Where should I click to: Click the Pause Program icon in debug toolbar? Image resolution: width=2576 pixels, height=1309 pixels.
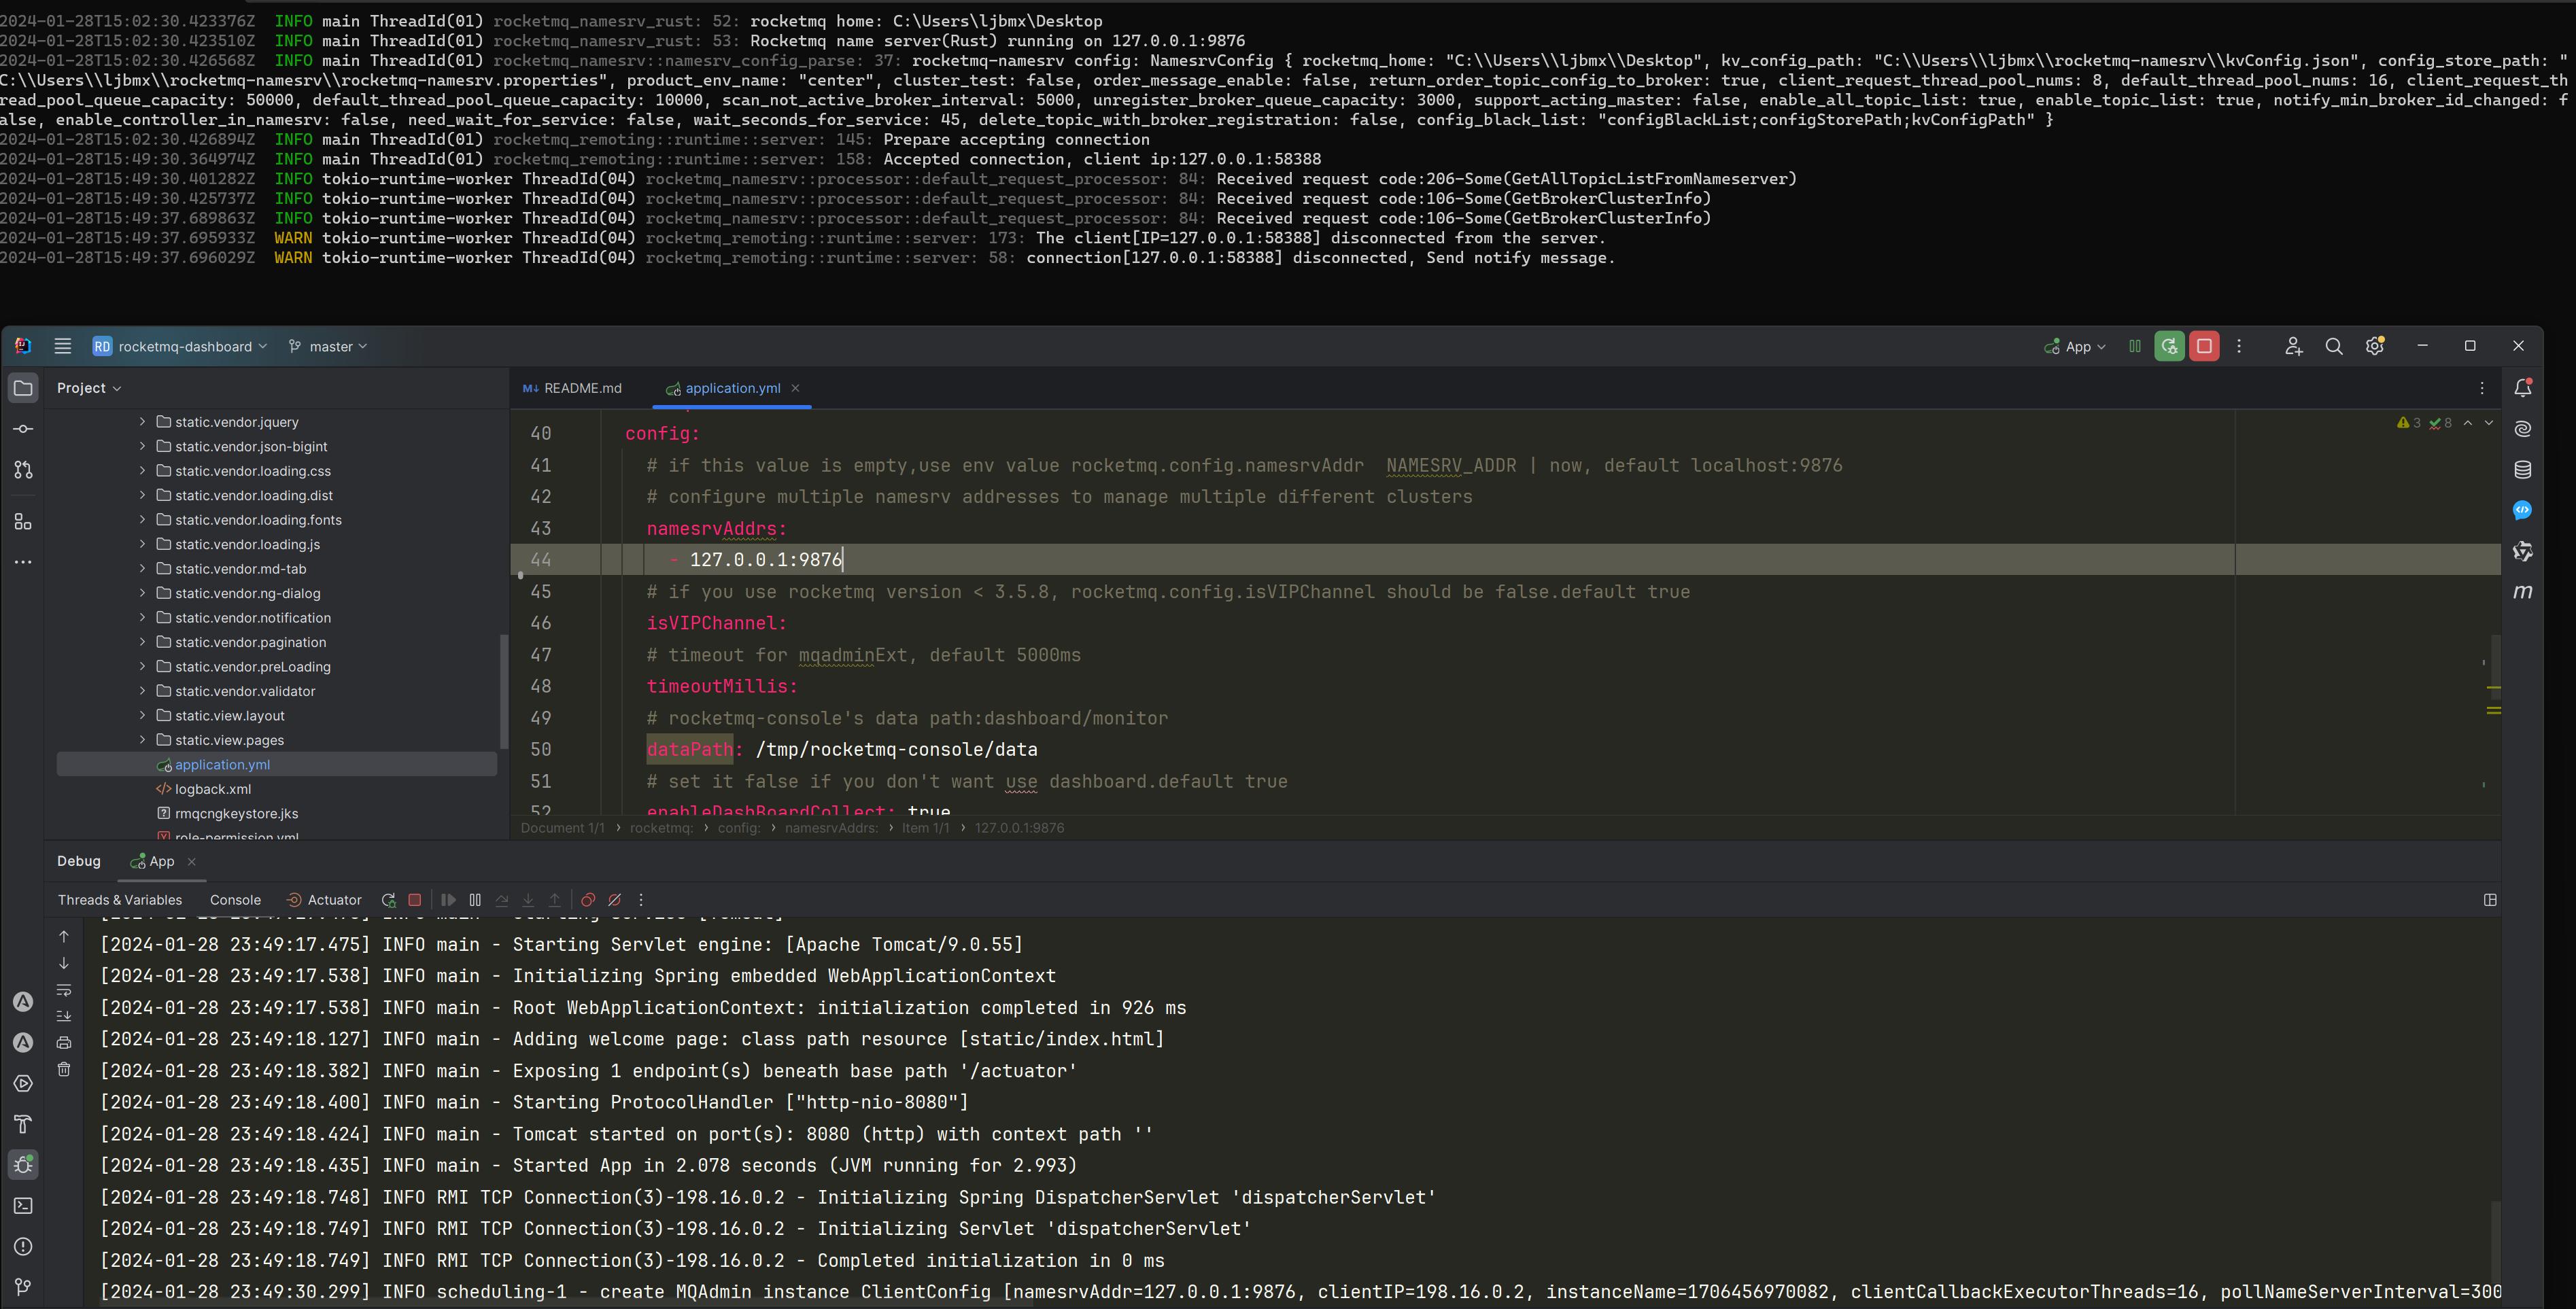pos(475,900)
